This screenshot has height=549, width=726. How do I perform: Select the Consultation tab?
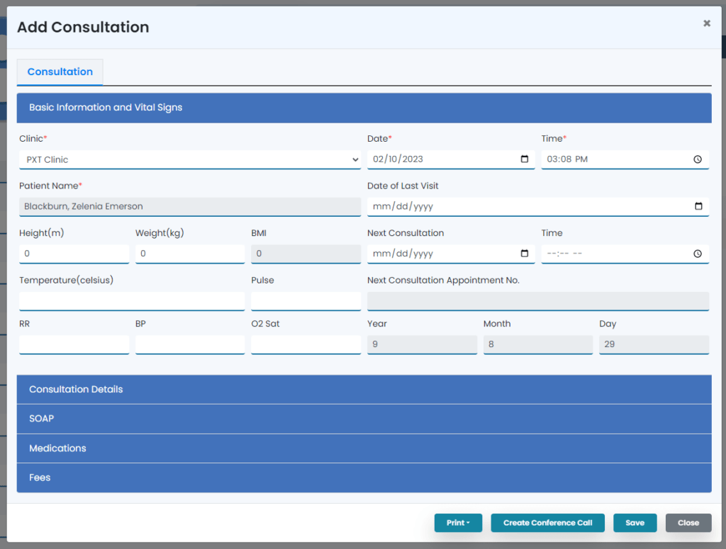60,72
